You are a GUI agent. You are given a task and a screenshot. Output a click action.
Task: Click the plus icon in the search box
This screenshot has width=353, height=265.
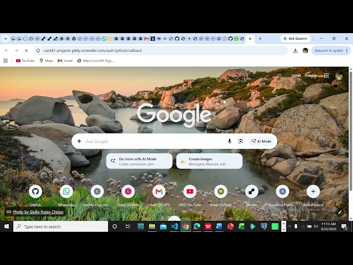point(79,141)
